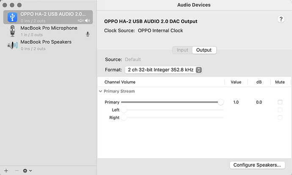Image resolution: width=292 pixels, height=175 pixels.
Task: Open help with the question mark button
Action: click(x=281, y=19)
